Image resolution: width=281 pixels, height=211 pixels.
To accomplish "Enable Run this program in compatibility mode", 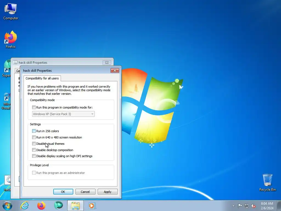I will 34,107.
